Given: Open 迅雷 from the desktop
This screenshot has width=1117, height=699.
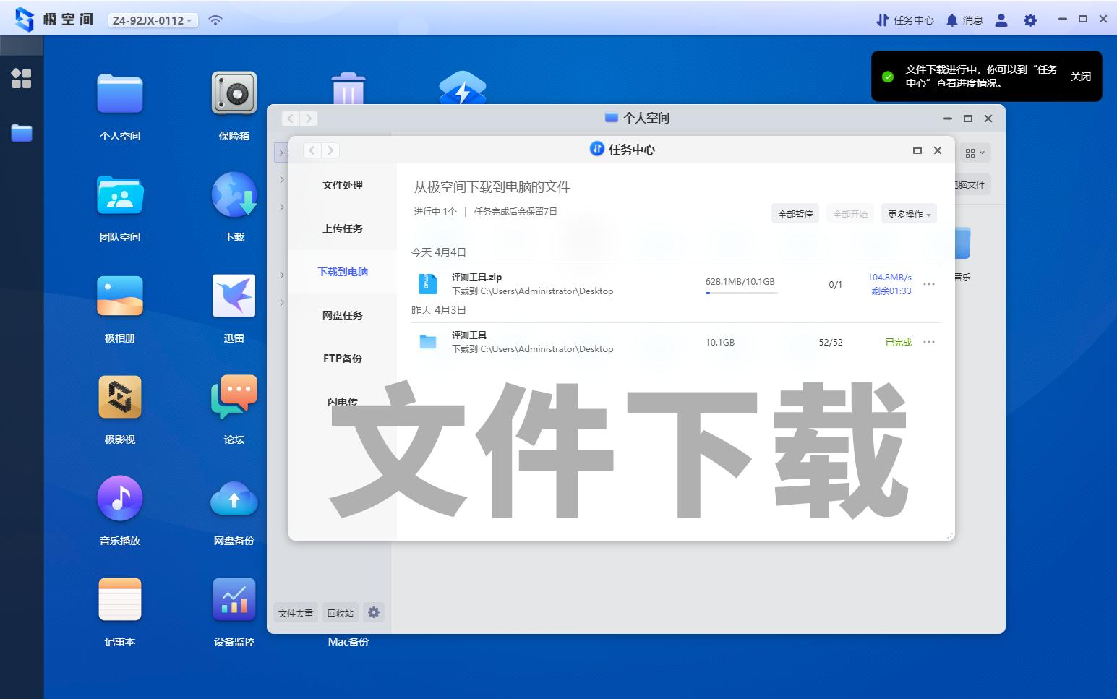Looking at the screenshot, I should click(x=233, y=296).
